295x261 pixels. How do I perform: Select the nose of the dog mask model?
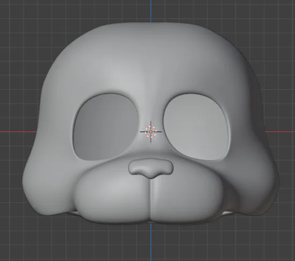click(x=150, y=168)
